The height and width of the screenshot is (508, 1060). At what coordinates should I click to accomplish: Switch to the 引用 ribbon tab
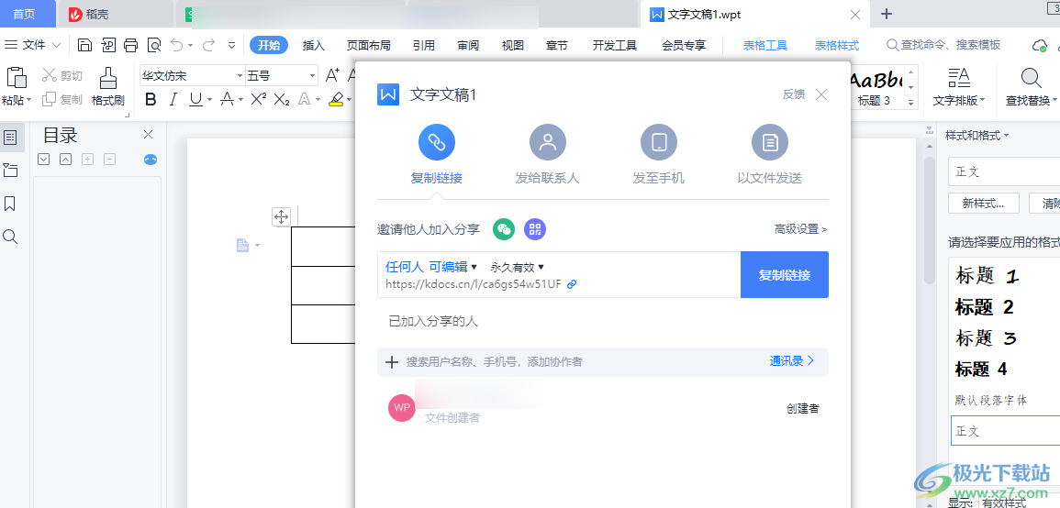(424, 45)
